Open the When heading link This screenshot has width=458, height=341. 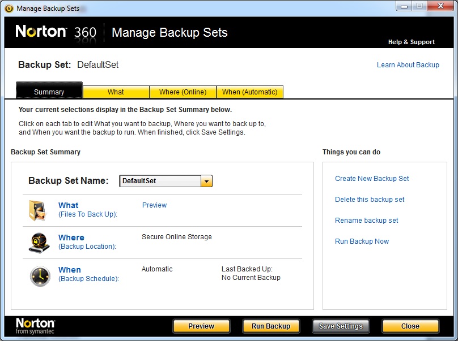pyautogui.click(x=70, y=270)
